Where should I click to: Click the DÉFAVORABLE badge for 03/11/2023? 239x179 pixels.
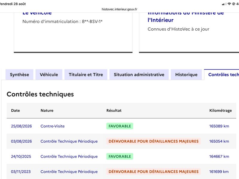[x=154, y=172]
